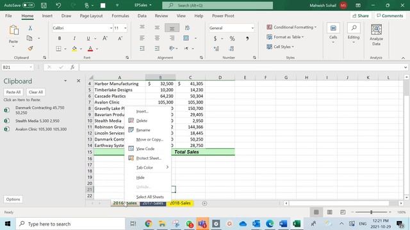The height and width of the screenshot is (230, 410).
Task: Decrease the indent
Action: click(142, 49)
